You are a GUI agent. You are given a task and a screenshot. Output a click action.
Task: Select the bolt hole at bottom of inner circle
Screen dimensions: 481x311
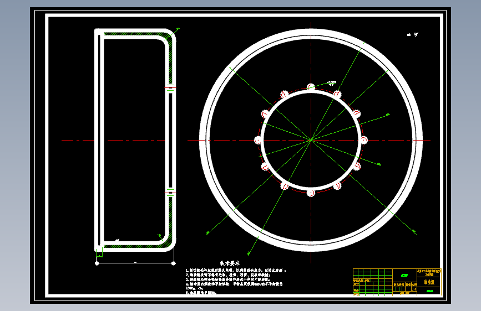pyautogui.click(x=311, y=193)
